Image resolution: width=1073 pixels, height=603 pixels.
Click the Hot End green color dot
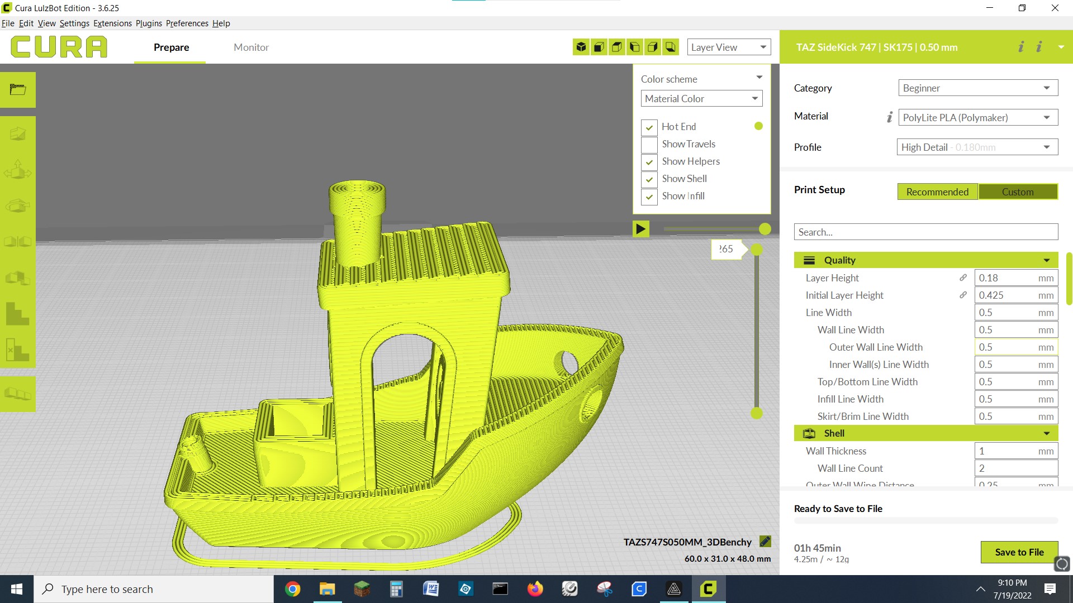click(x=758, y=126)
